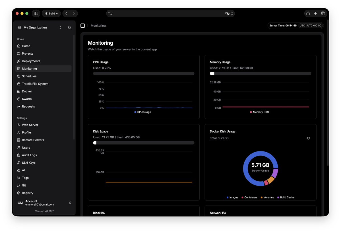Click the Projects folder icon
Viewport: 341px width, 232px height.
coord(19,54)
